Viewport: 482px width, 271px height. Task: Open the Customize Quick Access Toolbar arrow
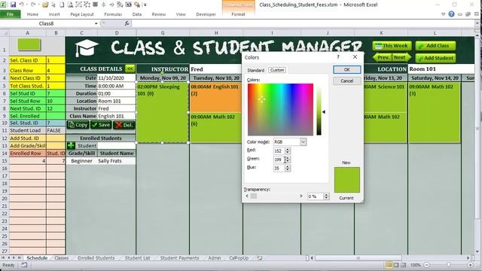(x=145, y=5)
